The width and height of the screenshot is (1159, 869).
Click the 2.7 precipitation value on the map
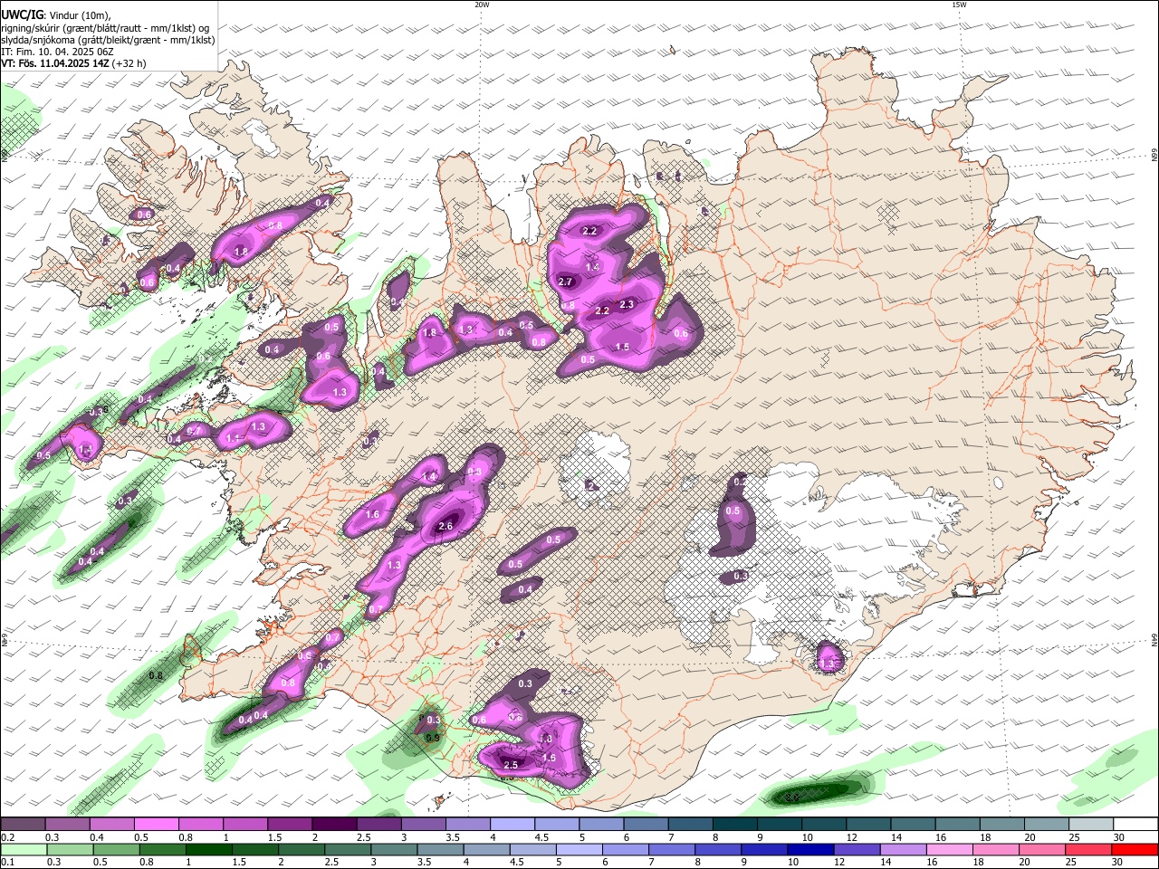tap(566, 282)
